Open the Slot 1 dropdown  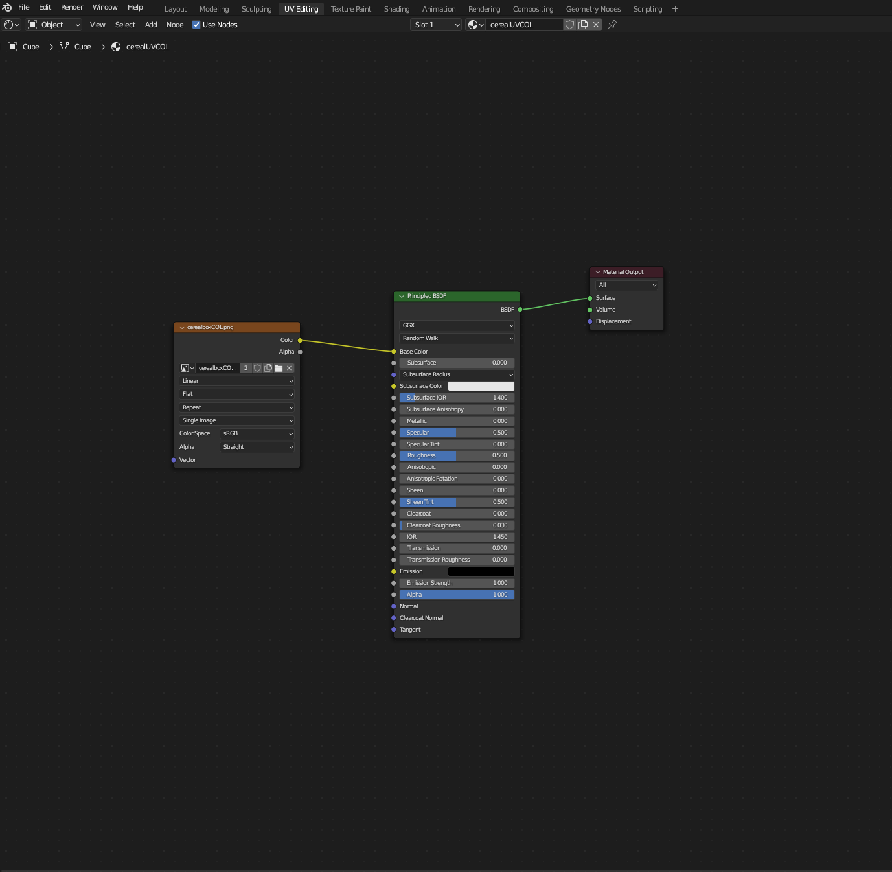pos(436,25)
